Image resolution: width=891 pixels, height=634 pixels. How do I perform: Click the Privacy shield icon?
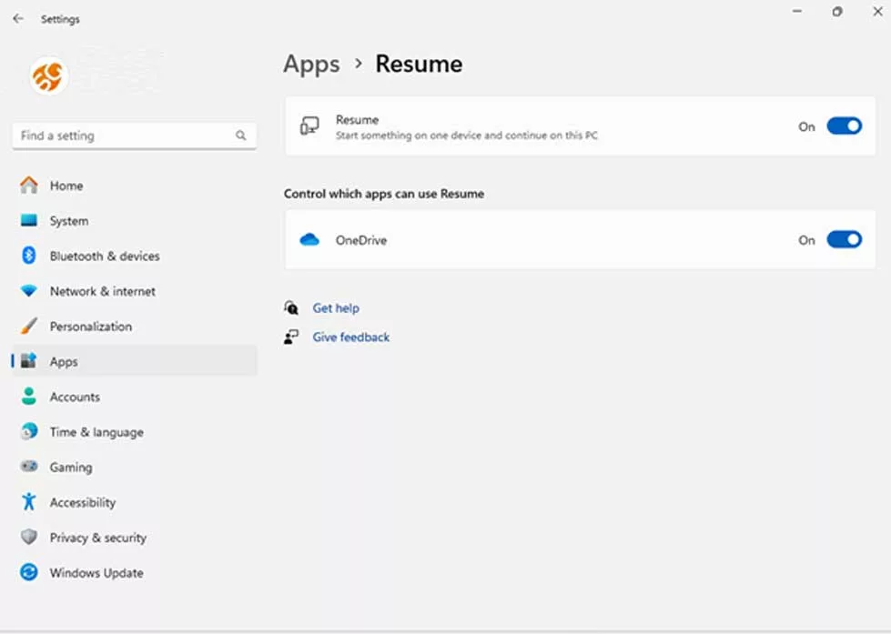(x=29, y=538)
